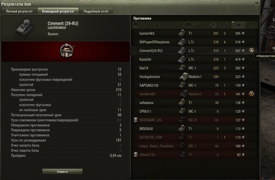This screenshot has height=180, width=275.
Task: Click the platoon badge beside NICKNAME_LOL
Action: point(135,120)
